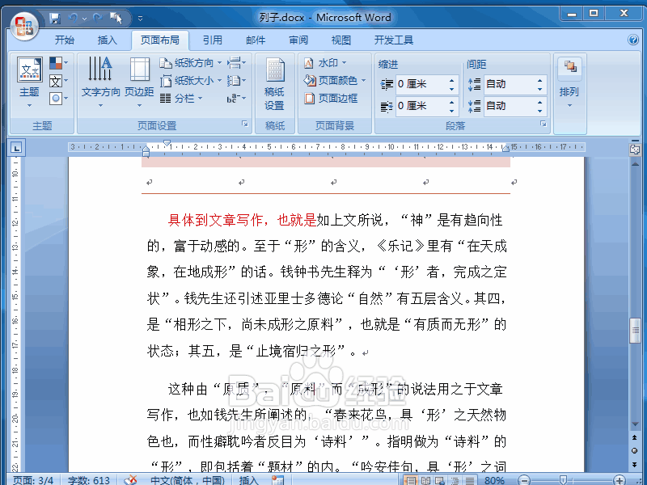Open theme colors dropdown
Viewport: 647px width, 485px height.
click(58, 63)
